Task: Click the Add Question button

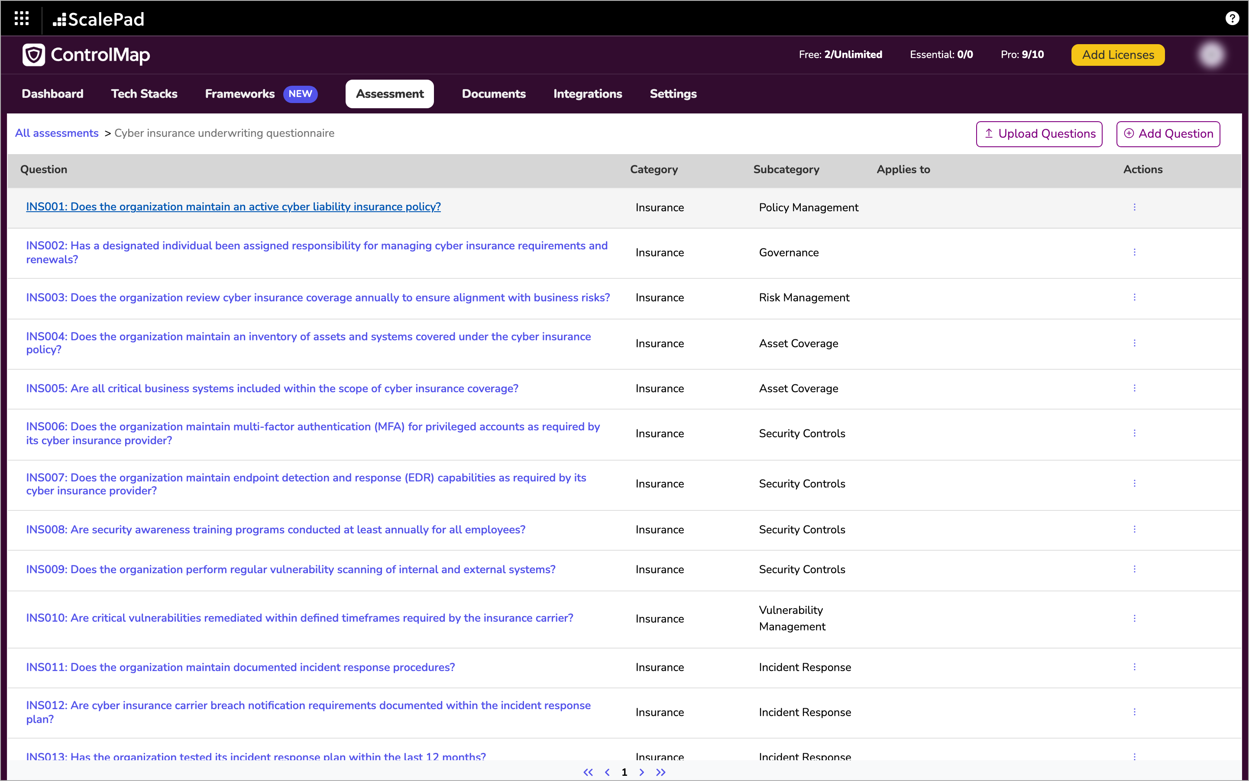Action: 1168,134
